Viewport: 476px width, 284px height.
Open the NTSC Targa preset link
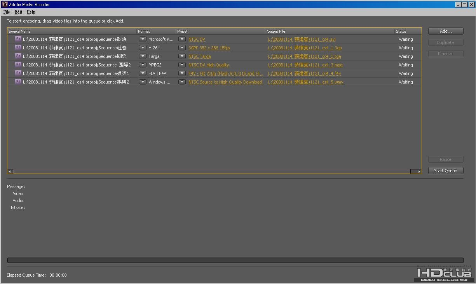(200, 56)
